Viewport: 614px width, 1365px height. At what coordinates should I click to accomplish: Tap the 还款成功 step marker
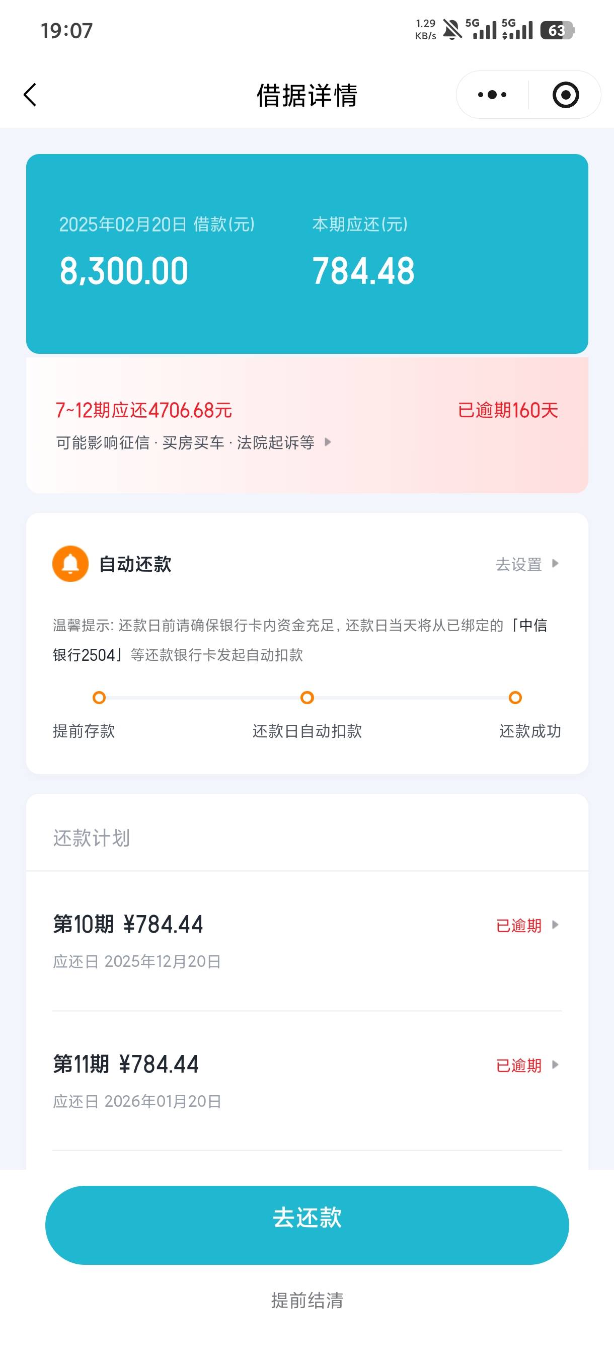pyautogui.click(x=515, y=697)
